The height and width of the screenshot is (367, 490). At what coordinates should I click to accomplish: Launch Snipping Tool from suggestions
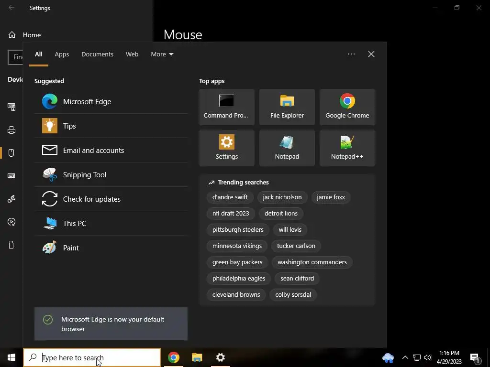click(111, 174)
